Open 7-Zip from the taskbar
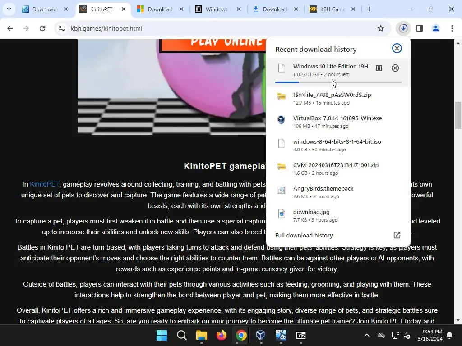The image size is (462, 346). pyautogui.click(x=300, y=335)
